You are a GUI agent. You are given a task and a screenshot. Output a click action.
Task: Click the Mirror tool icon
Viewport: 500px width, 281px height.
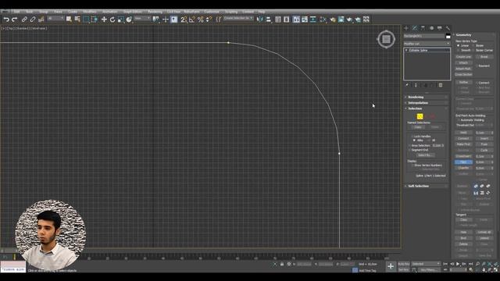pos(260,20)
